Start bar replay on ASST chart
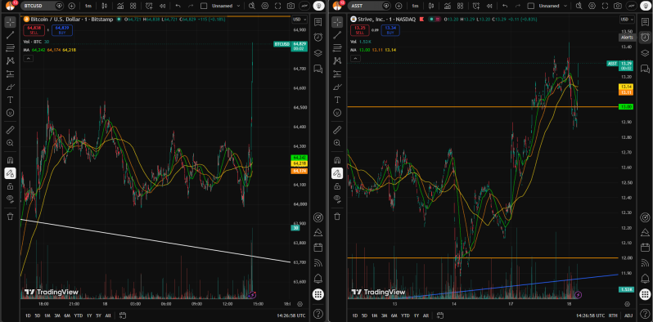Screen dimensions: 653x322 [489, 6]
